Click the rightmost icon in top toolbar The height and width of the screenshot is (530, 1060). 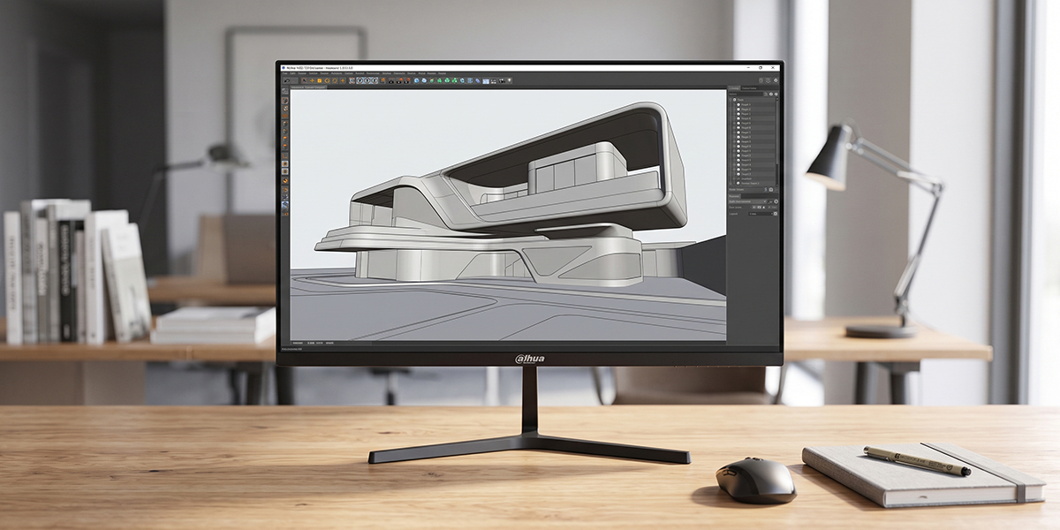pyautogui.click(x=776, y=80)
